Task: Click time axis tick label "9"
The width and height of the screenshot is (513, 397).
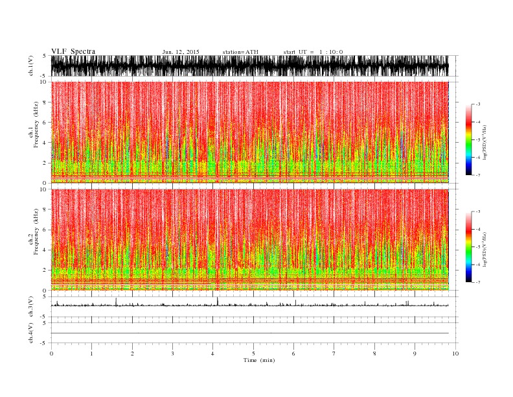Action: coord(415,354)
